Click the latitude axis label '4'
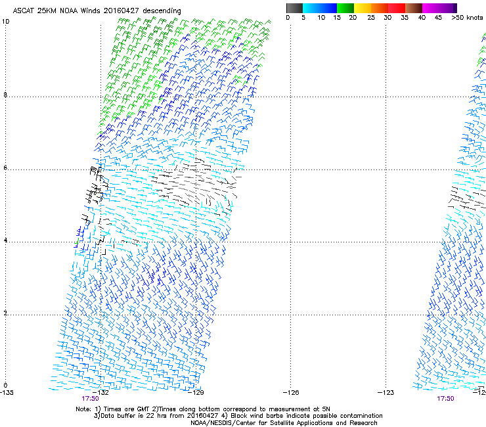This screenshot has width=486, height=427. coord(5,240)
